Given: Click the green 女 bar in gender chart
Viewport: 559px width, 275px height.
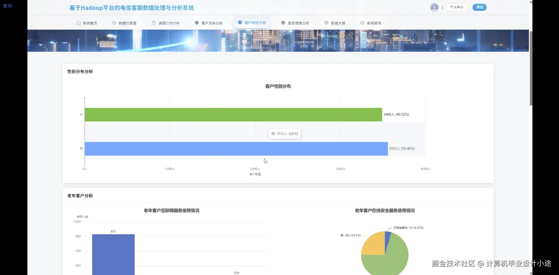Looking at the screenshot, I should pos(233,114).
